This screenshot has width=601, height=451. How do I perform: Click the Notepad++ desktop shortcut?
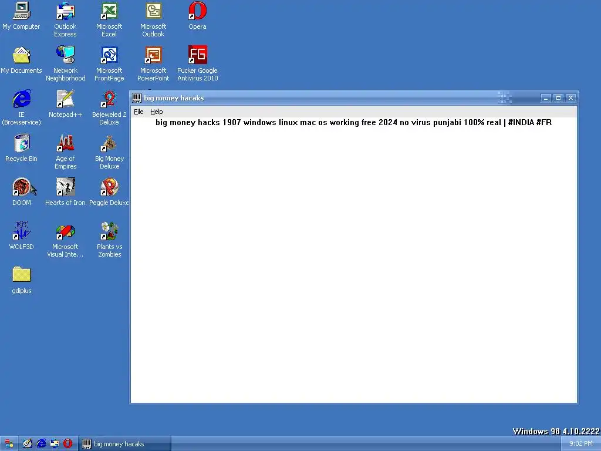(66, 105)
